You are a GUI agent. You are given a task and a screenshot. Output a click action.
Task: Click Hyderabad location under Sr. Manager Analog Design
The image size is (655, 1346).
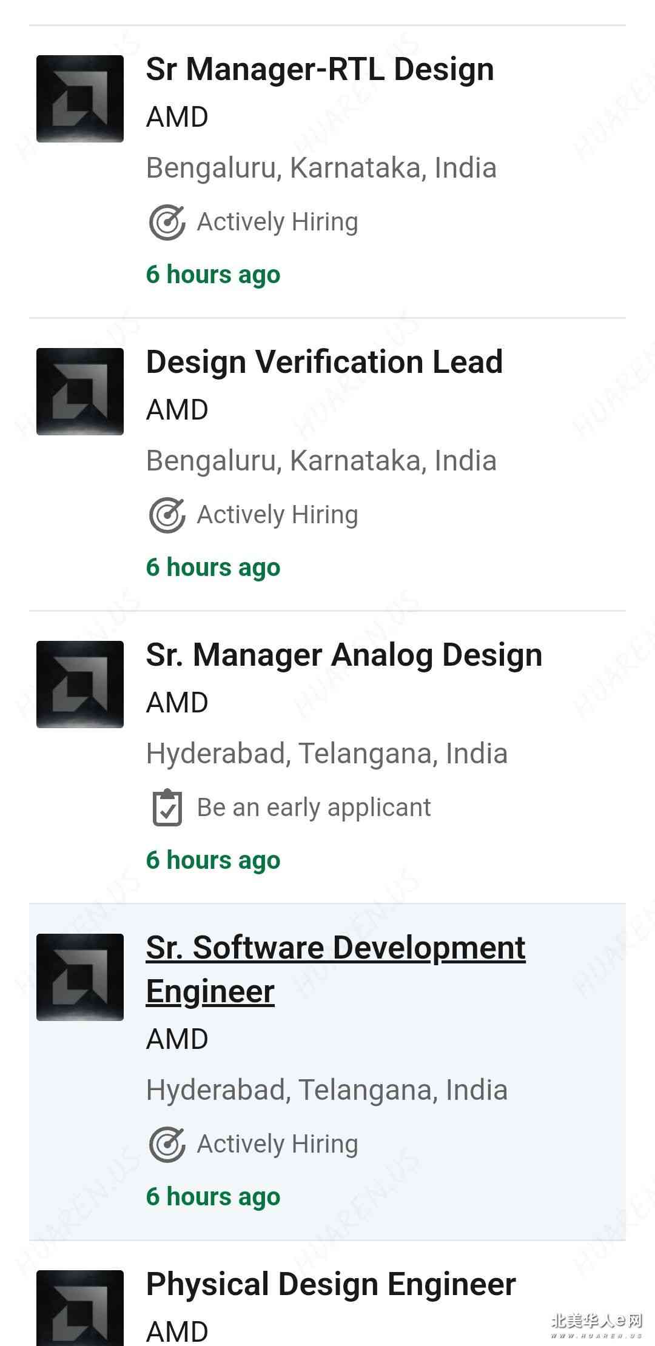[327, 754]
